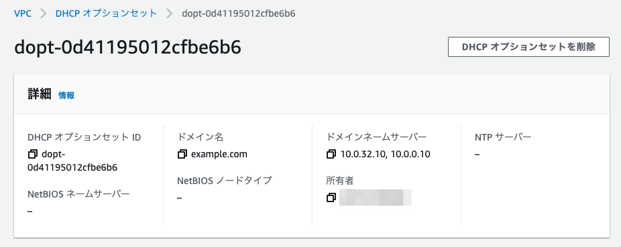Click the ドメイン名 field label
This screenshot has height=247, width=621.
(201, 137)
